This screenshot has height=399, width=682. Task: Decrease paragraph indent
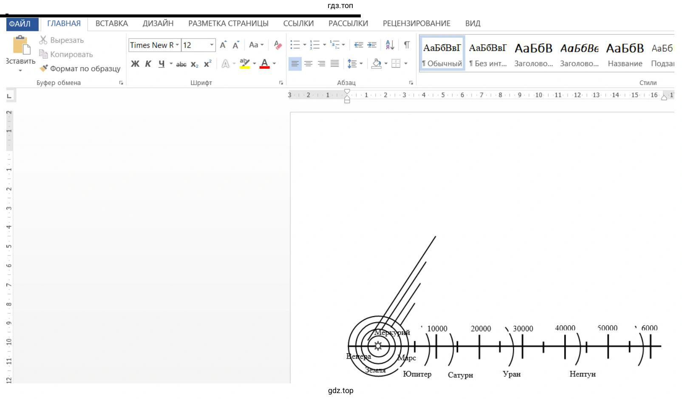359,45
